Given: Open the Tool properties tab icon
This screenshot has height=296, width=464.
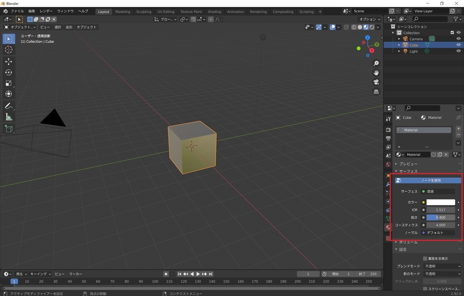Looking at the screenshot, I should 388,119.
